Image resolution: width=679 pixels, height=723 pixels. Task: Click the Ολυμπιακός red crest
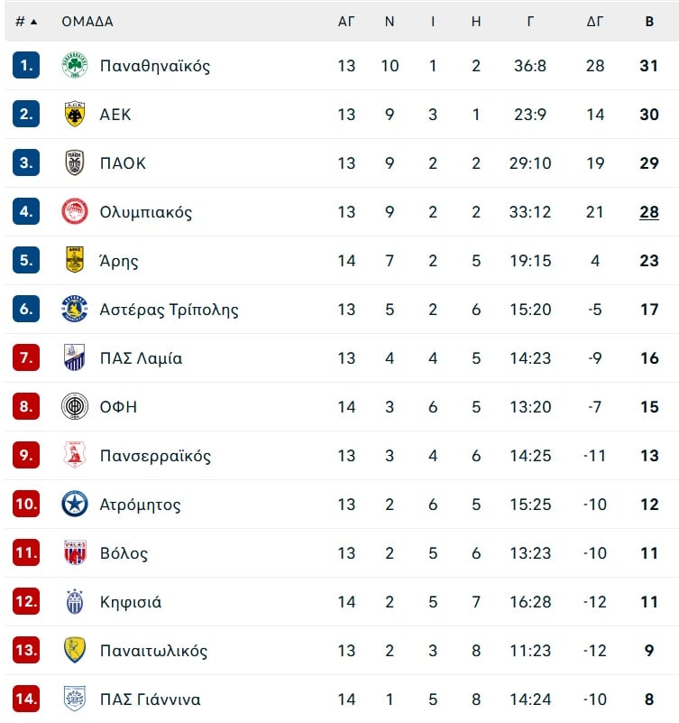[x=74, y=211]
